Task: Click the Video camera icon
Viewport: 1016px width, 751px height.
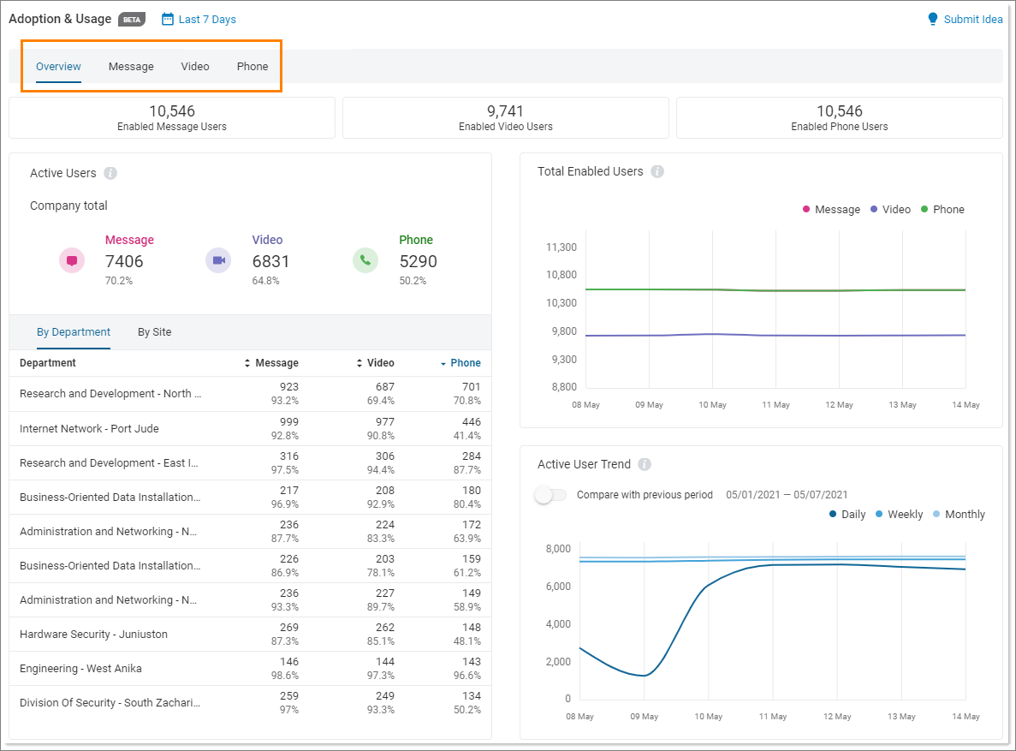Action: [218, 260]
